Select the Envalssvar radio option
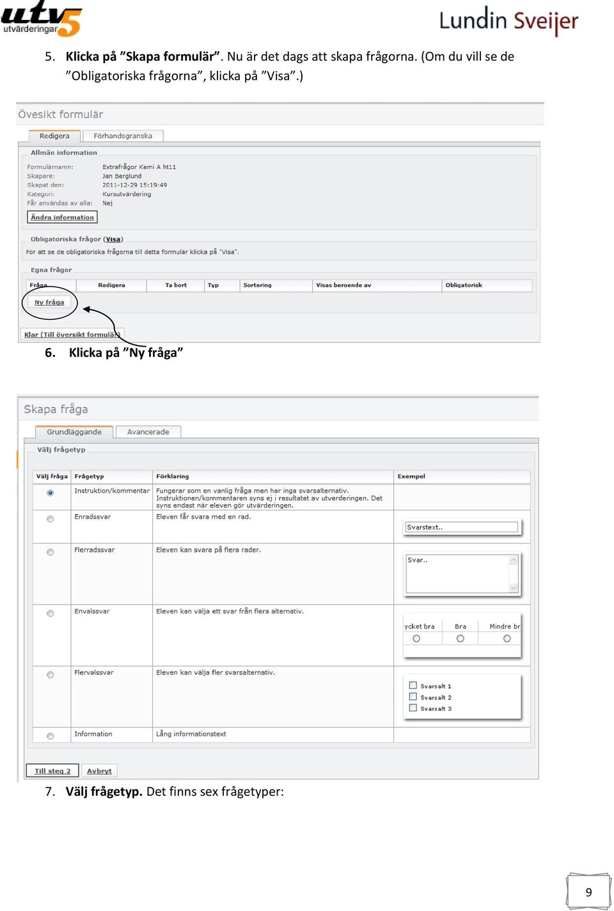Image resolution: width=614 pixels, height=911 pixels. 50,614
